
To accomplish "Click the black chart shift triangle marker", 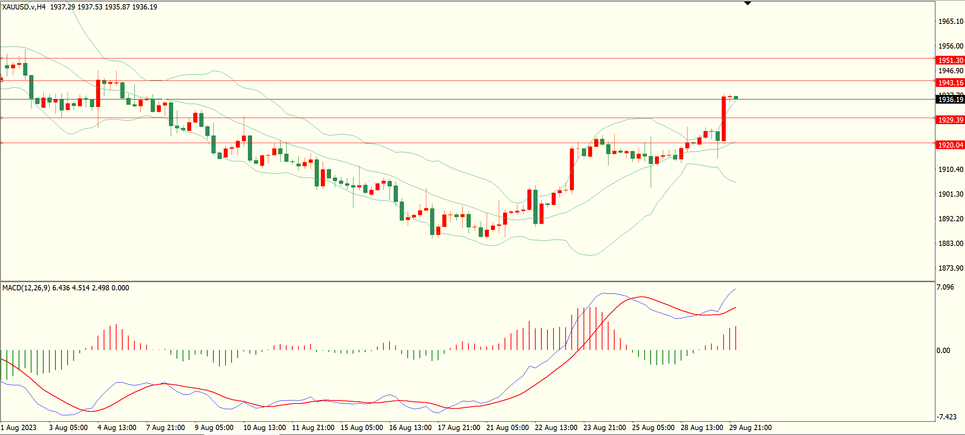I will 747,3.
